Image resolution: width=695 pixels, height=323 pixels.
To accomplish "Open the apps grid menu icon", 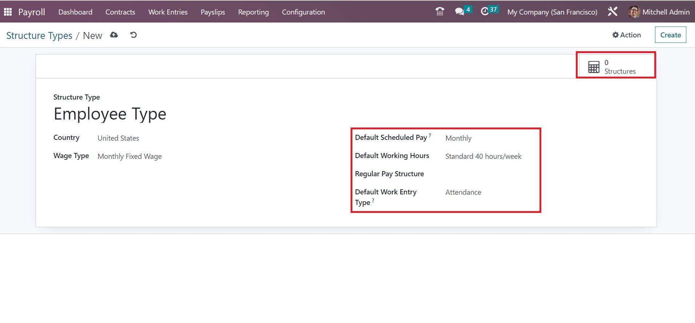I will 8,12.
